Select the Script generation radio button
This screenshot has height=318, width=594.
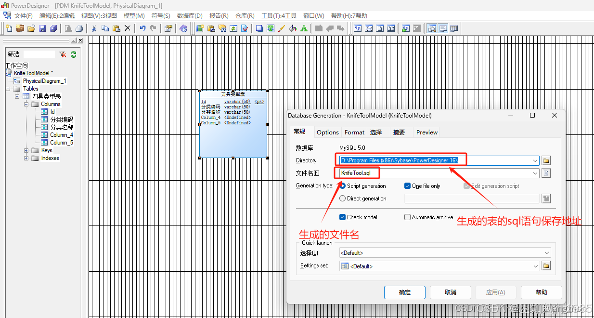pos(343,186)
